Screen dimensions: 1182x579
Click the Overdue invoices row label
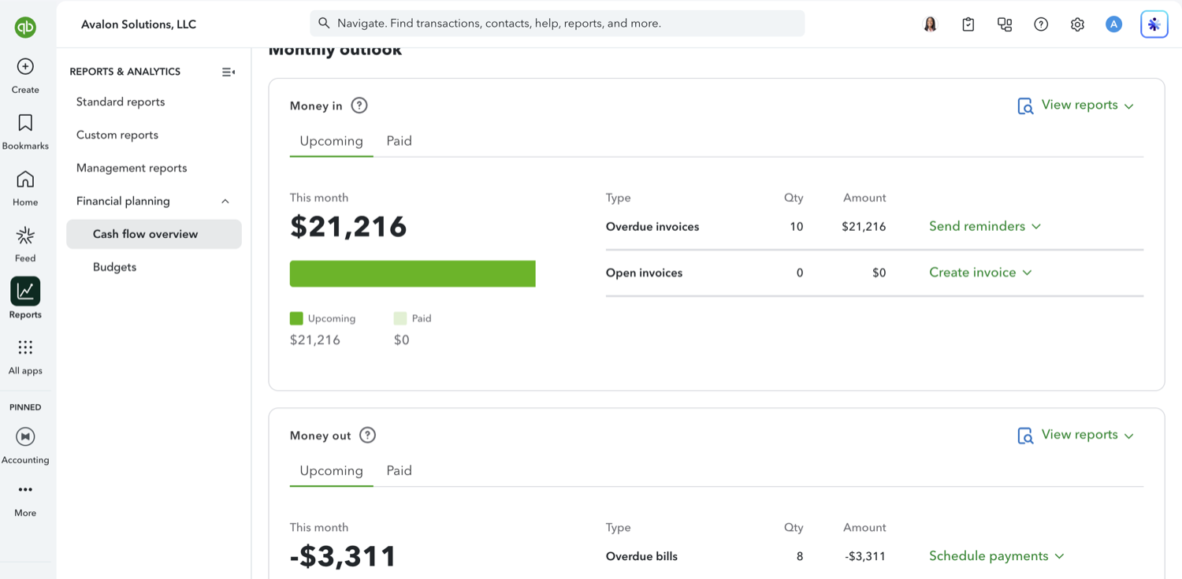coord(652,227)
